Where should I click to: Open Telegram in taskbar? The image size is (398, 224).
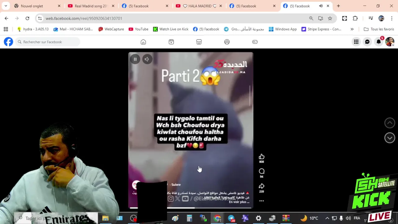tap(231, 218)
